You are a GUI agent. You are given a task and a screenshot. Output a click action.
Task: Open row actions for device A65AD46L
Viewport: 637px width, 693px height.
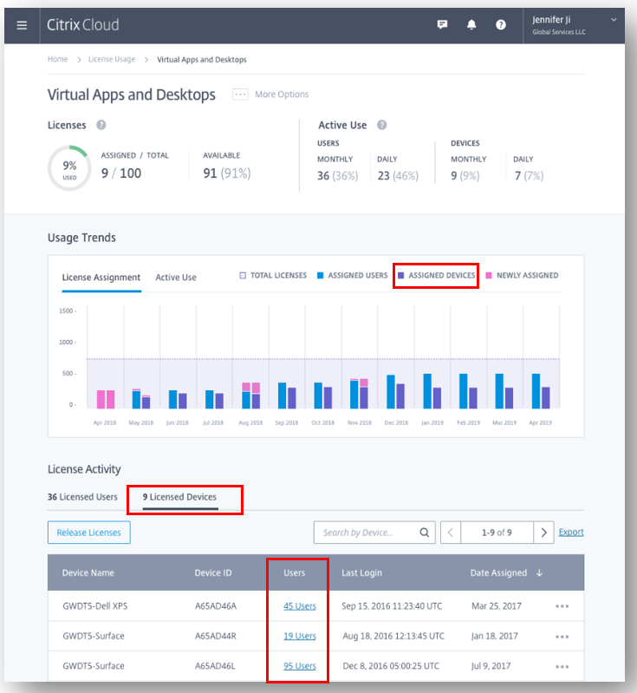click(562, 667)
